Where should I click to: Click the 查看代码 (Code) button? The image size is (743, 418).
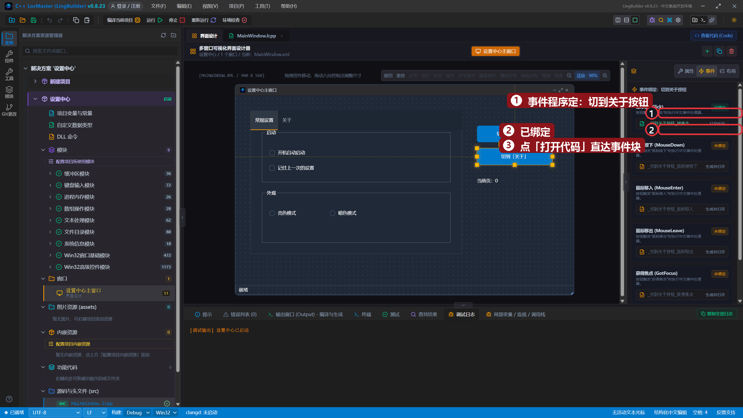point(714,36)
